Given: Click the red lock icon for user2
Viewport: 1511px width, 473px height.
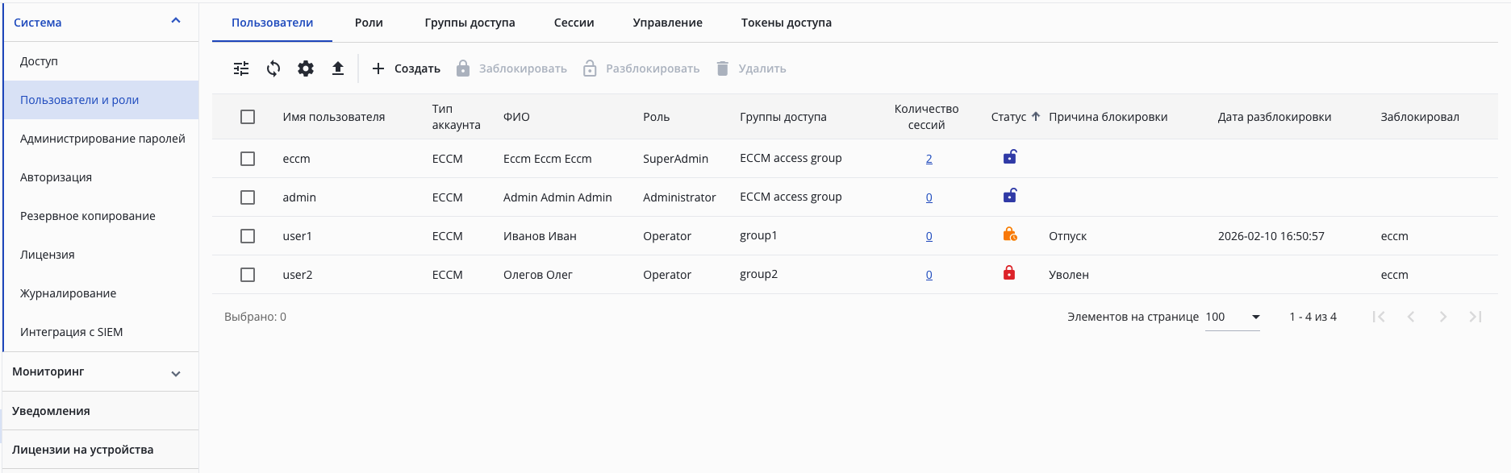Looking at the screenshot, I should (1009, 273).
